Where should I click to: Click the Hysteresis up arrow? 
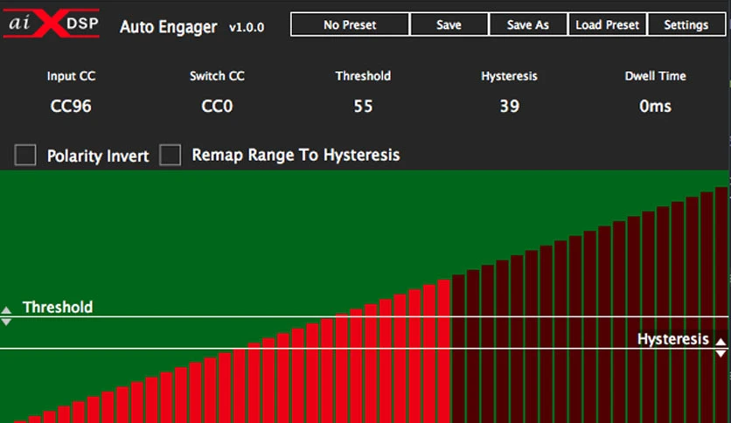(721, 342)
